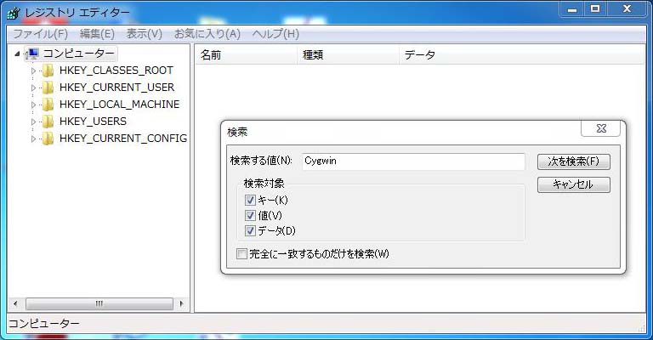Image resolution: width=653 pixels, height=340 pixels.
Task: Click the Computer root node icon
Action: [33, 54]
